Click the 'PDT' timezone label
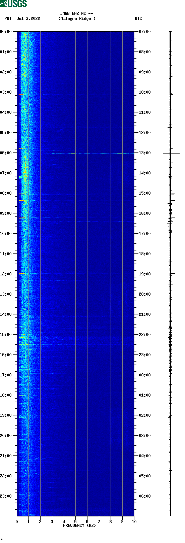 [8, 19]
